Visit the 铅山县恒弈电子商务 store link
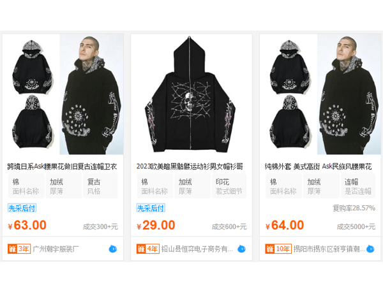 coord(197,249)
